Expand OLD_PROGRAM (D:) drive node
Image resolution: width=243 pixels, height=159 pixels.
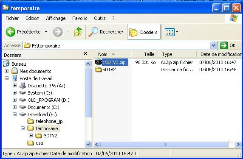[14, 100]
